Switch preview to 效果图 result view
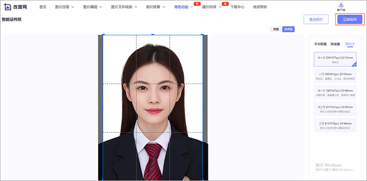The width and height of the screenshot is (367, 181). tap(288, 29)
